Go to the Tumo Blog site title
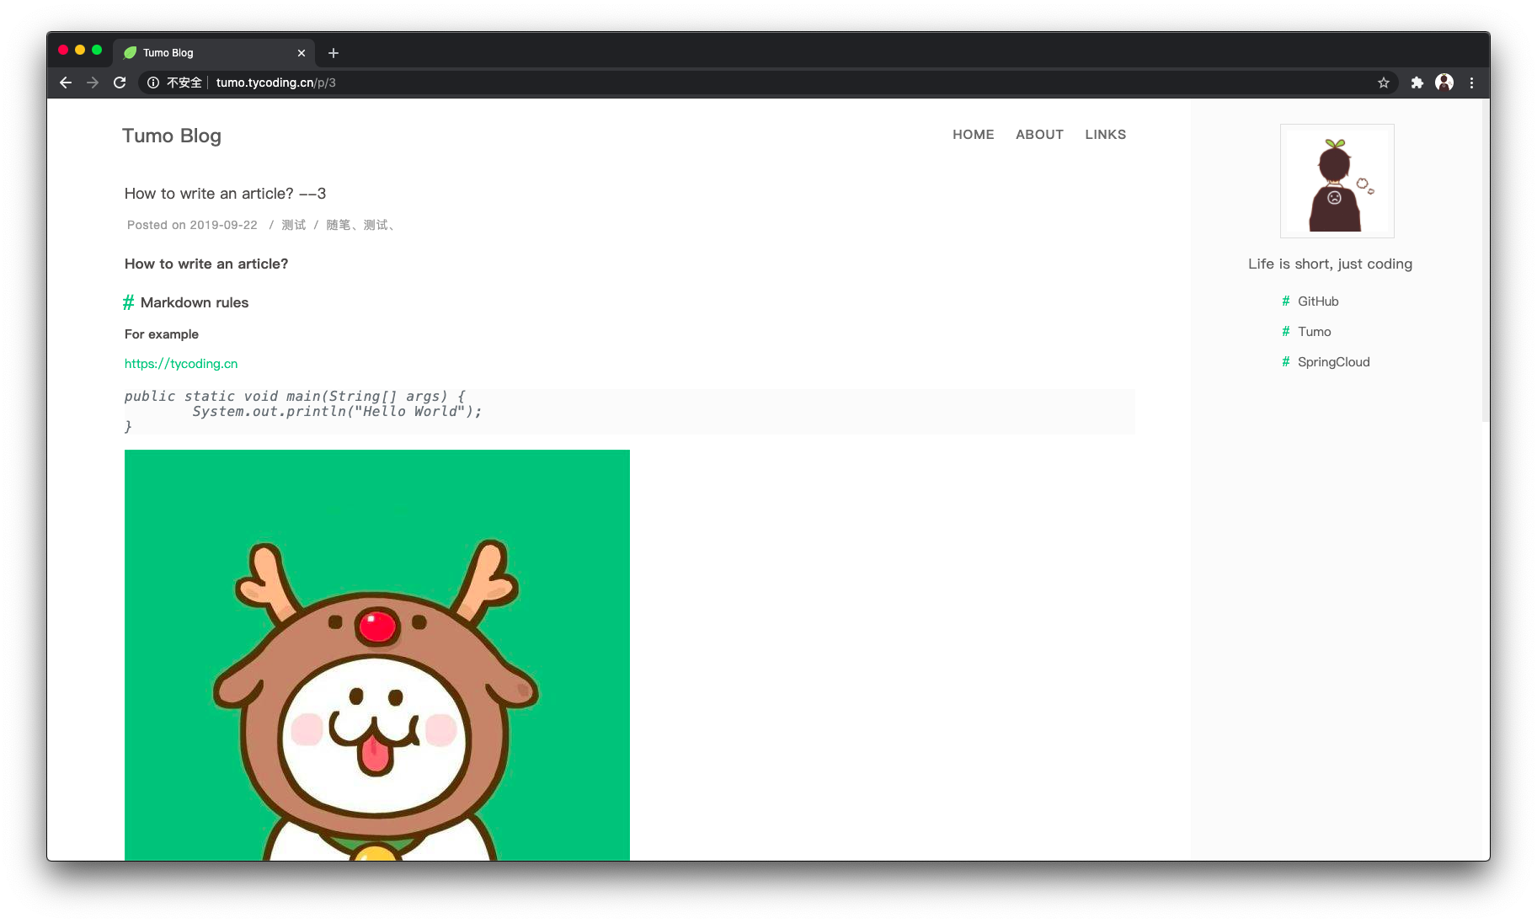 pos(172,136)
